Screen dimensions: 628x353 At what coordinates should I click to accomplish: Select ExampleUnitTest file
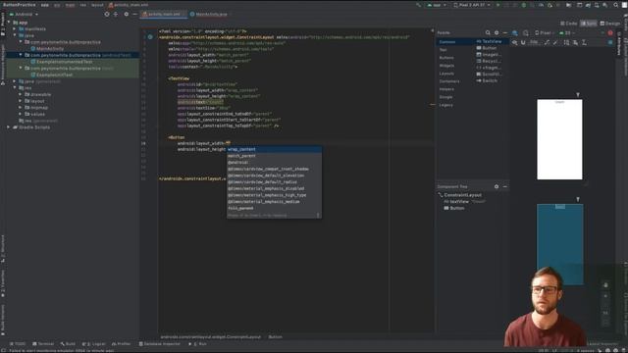[52, 75]
